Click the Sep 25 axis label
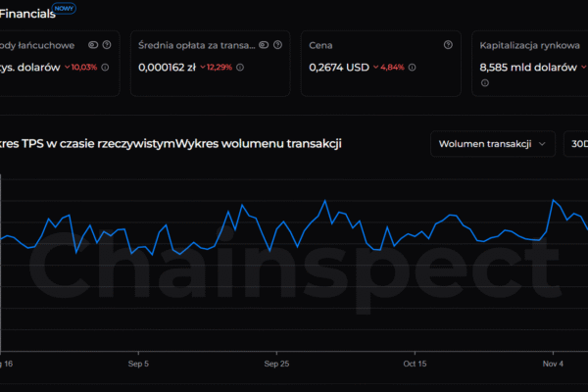This screenshot has height=392, width=588. tap(277, 364)
